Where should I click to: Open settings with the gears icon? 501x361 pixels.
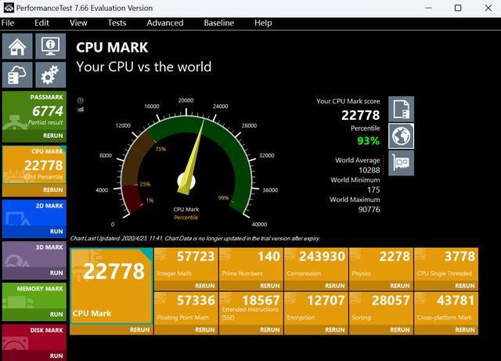(49, 75)
